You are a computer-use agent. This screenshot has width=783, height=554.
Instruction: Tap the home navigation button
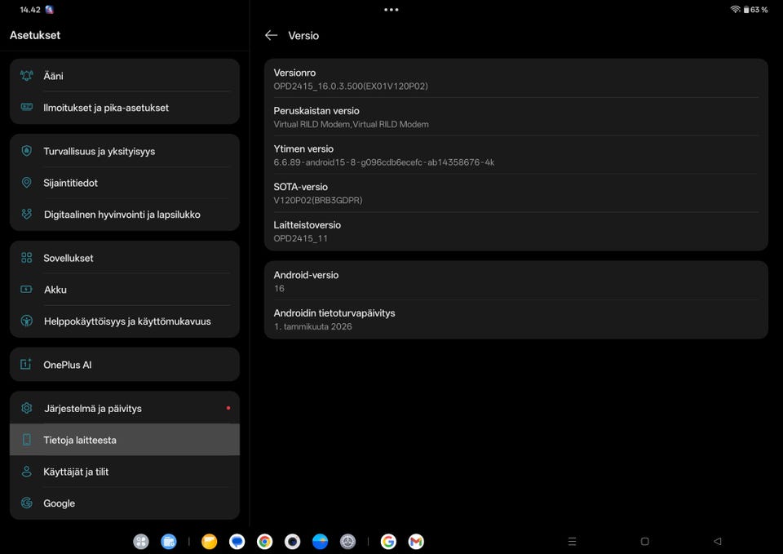(x=644, y=542)
